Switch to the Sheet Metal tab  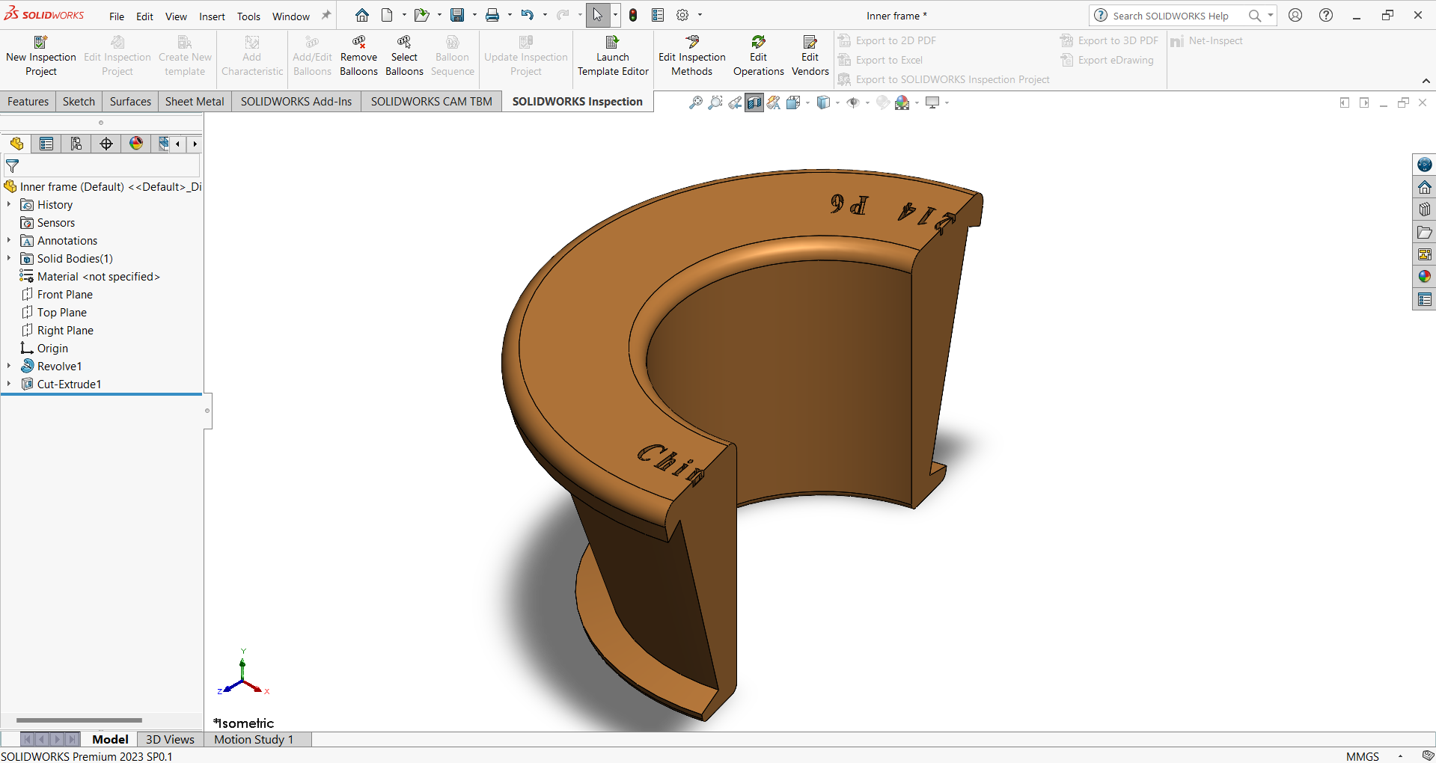[195, 102]
